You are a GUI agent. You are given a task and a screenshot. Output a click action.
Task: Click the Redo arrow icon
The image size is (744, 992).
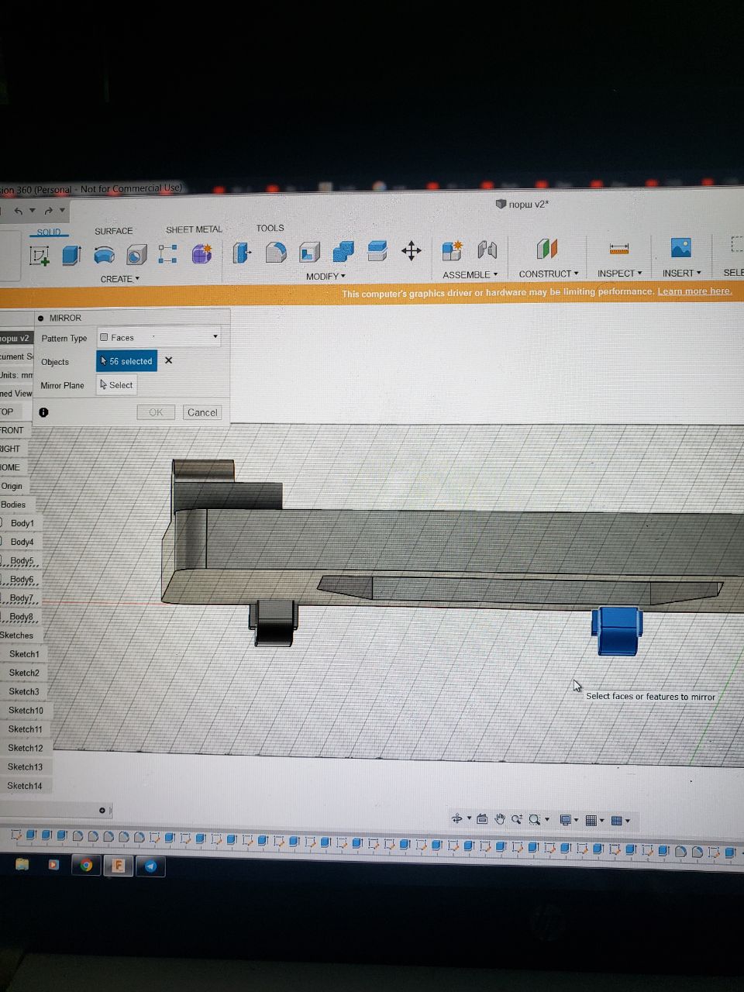pyautogui.click(x=48, y=210)
